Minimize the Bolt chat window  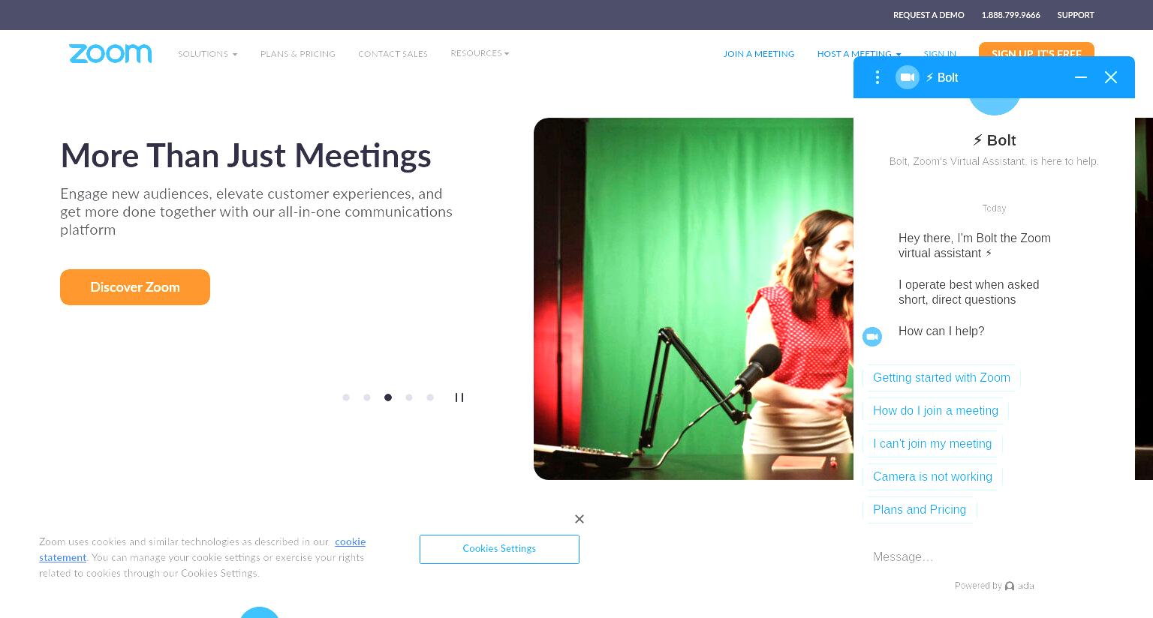(1081, 77)
